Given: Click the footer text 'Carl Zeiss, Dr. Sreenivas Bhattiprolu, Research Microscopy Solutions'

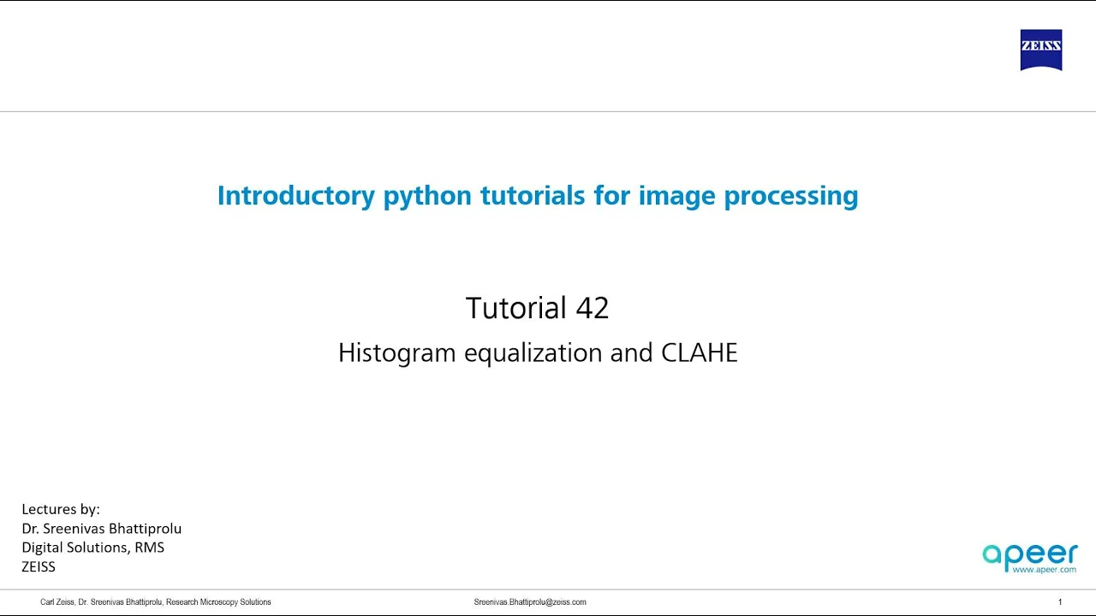Looking at the screenshot, I should pos(156,602).
